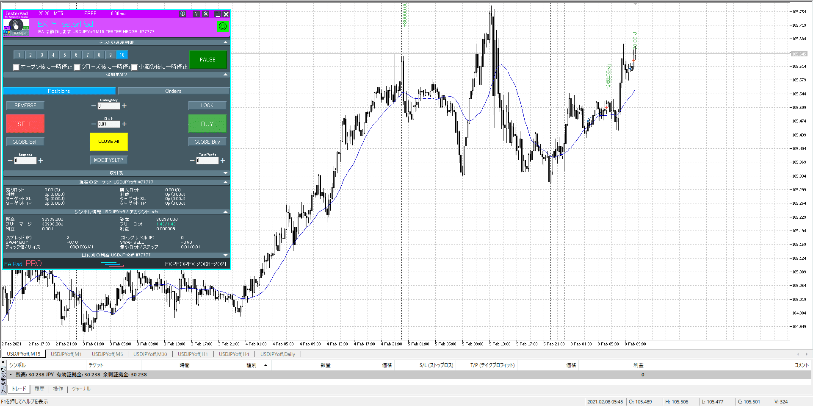Screen dimensions: 813x406
Task: Click the question mark help icon
Action: (196, 14)
